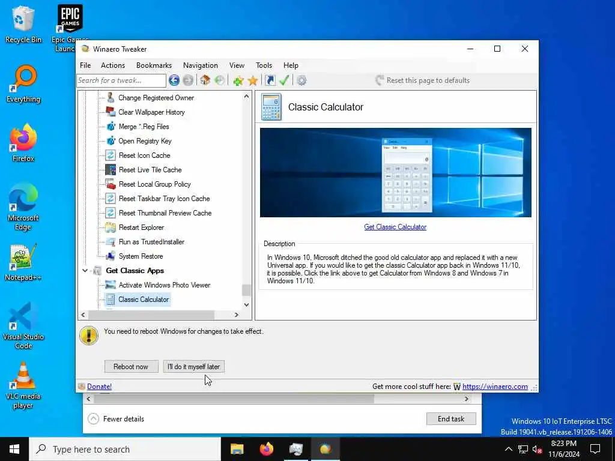Click the Run as TrustedInstaller icon
Image resolution: width=615 pixels, height=461 pixels.
pos(111,242)
